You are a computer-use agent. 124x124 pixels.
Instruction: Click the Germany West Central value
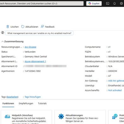pos(36,57)
